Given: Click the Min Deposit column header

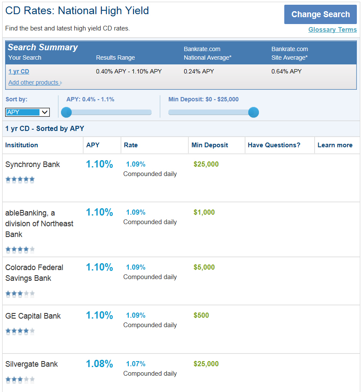Looking at the screenshot, I should (x=210, y=145).
